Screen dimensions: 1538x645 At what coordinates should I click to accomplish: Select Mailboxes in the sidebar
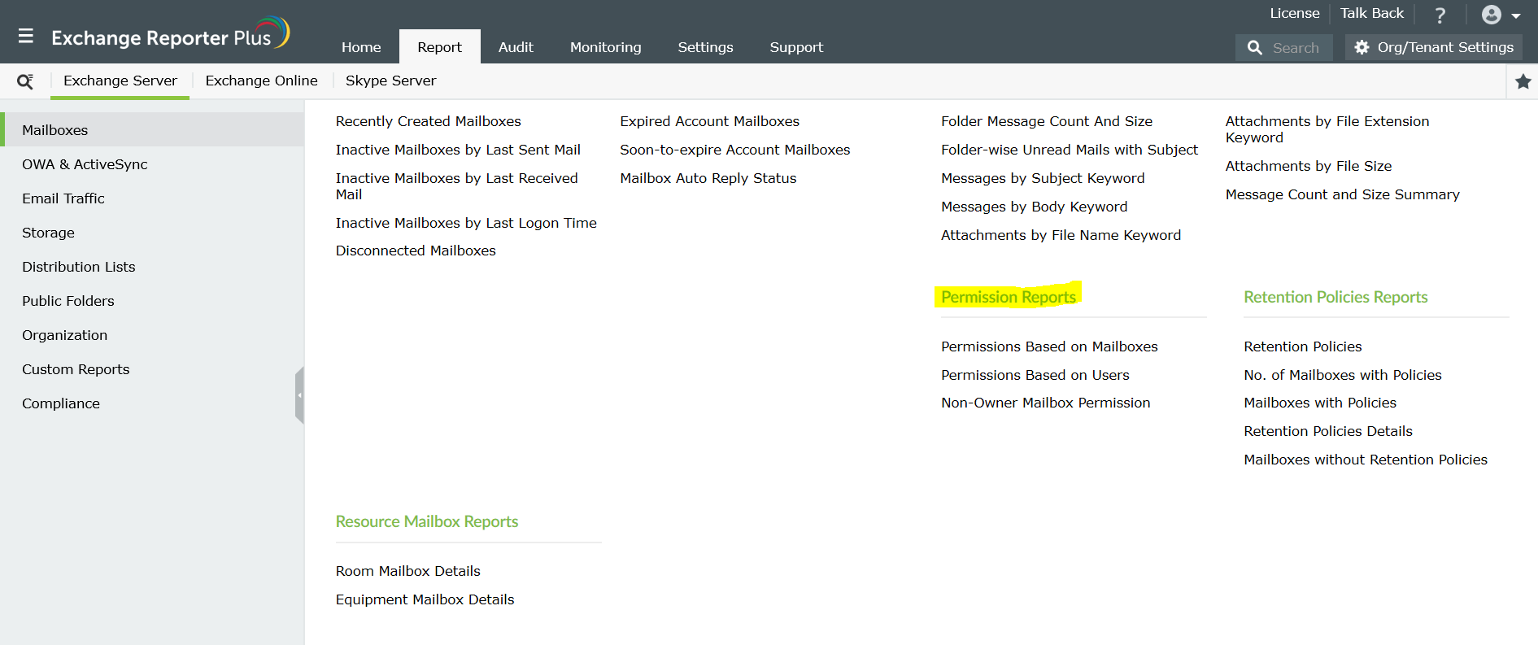click(152, 130)
